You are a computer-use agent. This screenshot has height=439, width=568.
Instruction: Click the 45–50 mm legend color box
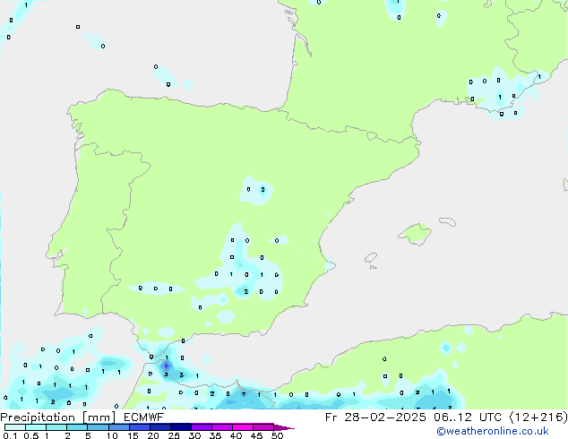pyautogui.click(x=263, y=427)
